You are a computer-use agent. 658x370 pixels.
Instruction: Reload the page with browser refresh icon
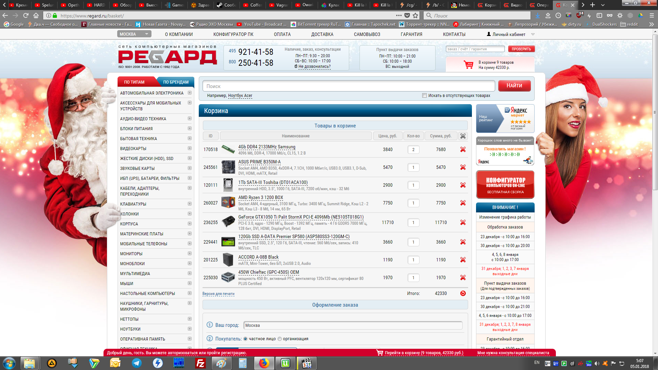[26, 15]
